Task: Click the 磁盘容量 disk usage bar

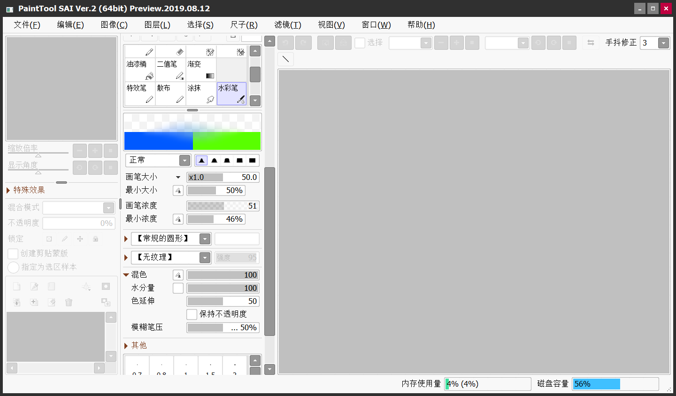Action: tap(615, 384)
